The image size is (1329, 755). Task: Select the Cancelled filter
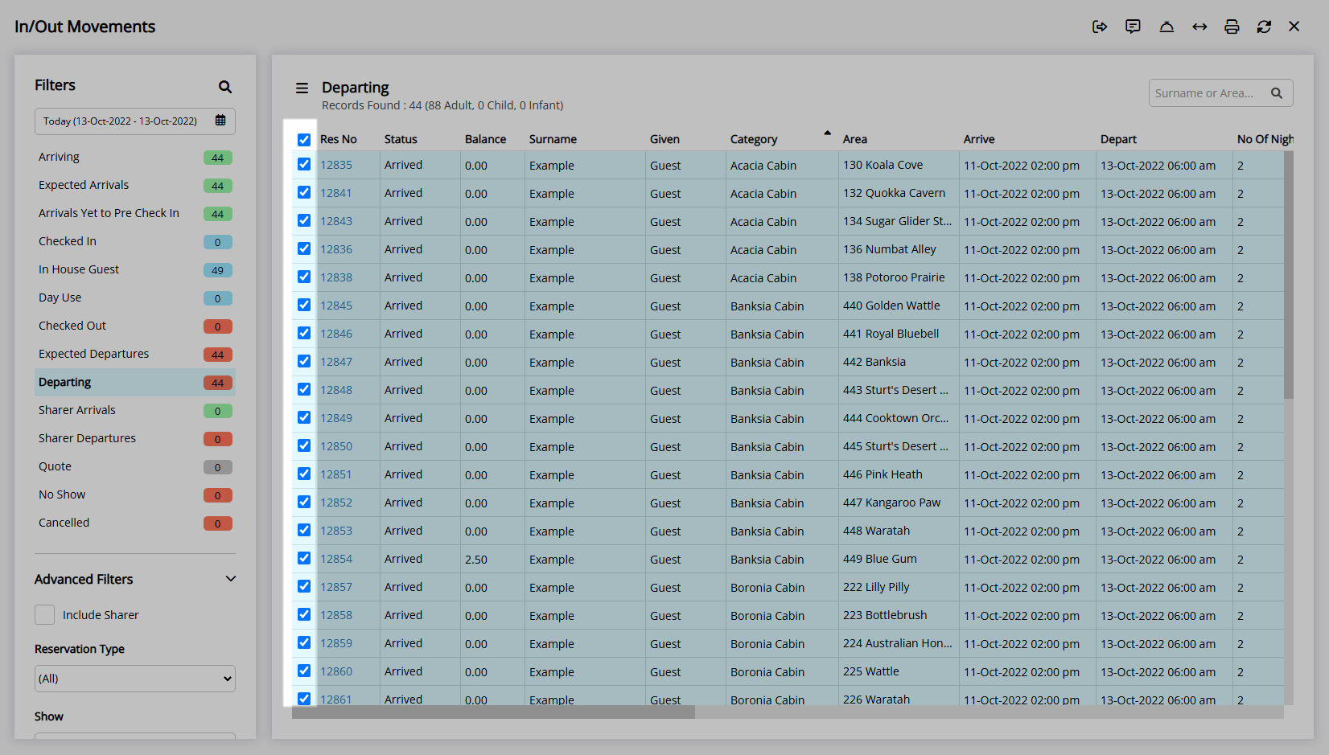135,523
